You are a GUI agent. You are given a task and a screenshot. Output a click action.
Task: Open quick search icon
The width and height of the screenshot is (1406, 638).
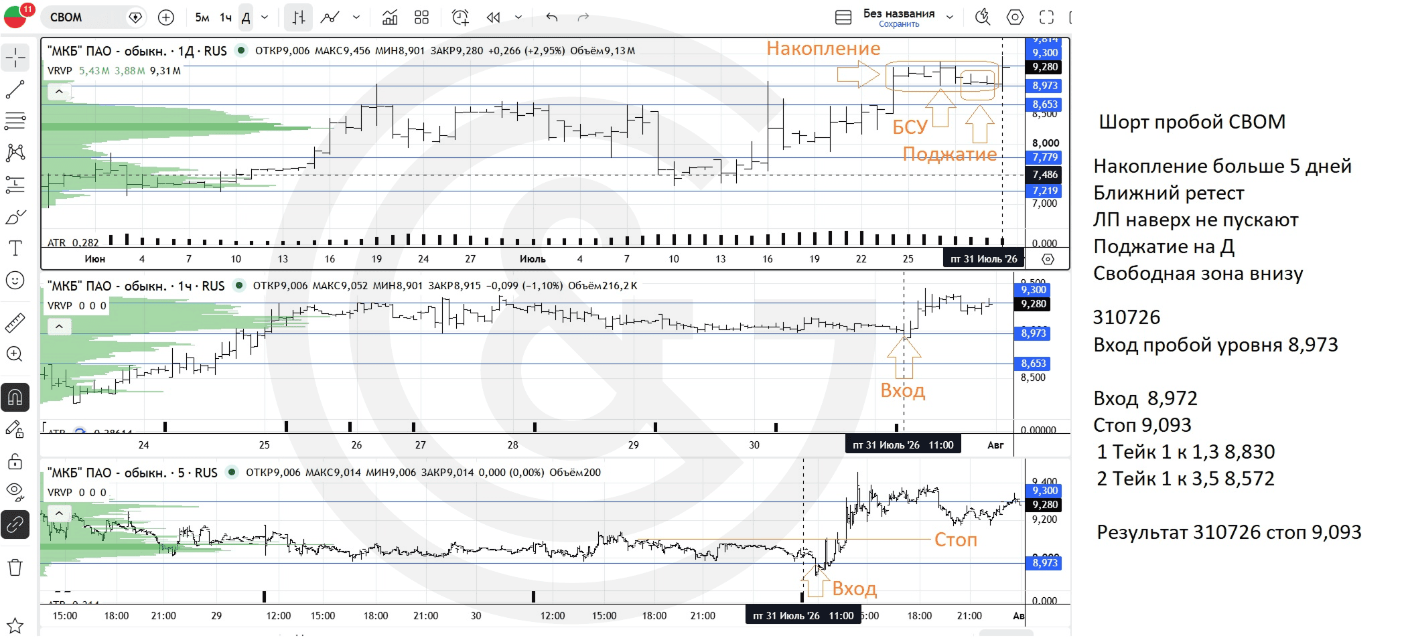[983, 17]
